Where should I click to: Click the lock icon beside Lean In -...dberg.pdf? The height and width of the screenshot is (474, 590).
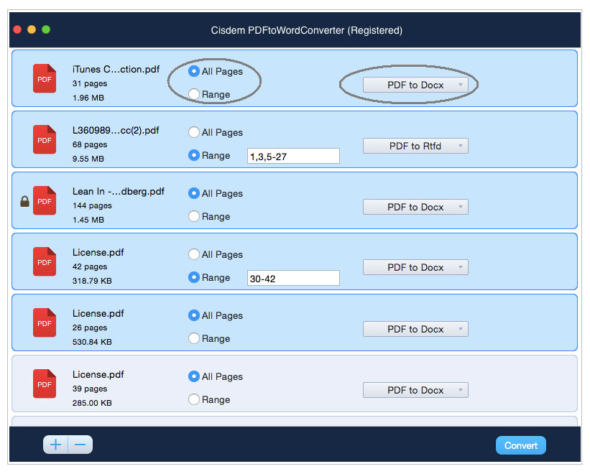pos(24,202)
